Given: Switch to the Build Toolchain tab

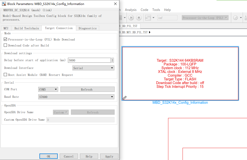Looking at the screenshot, I should (x=27, y=28).
